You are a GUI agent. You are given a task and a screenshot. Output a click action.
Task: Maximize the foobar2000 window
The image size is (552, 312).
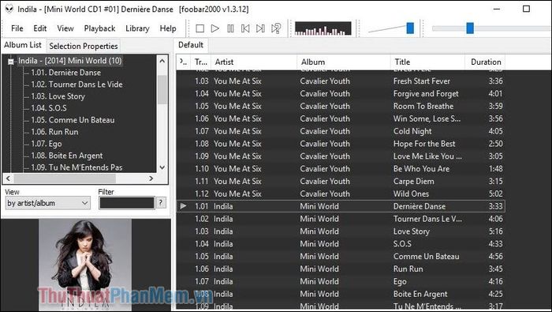(526, 9)
